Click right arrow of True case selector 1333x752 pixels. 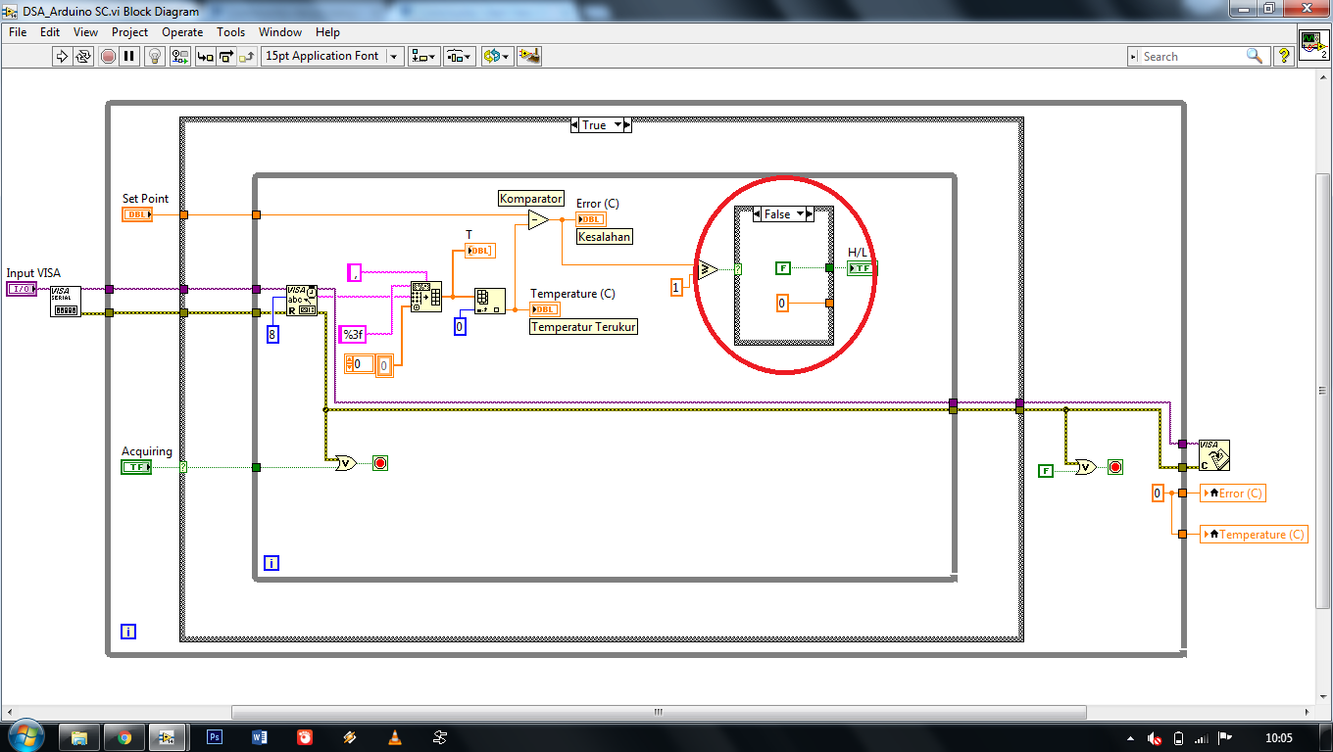627,125
